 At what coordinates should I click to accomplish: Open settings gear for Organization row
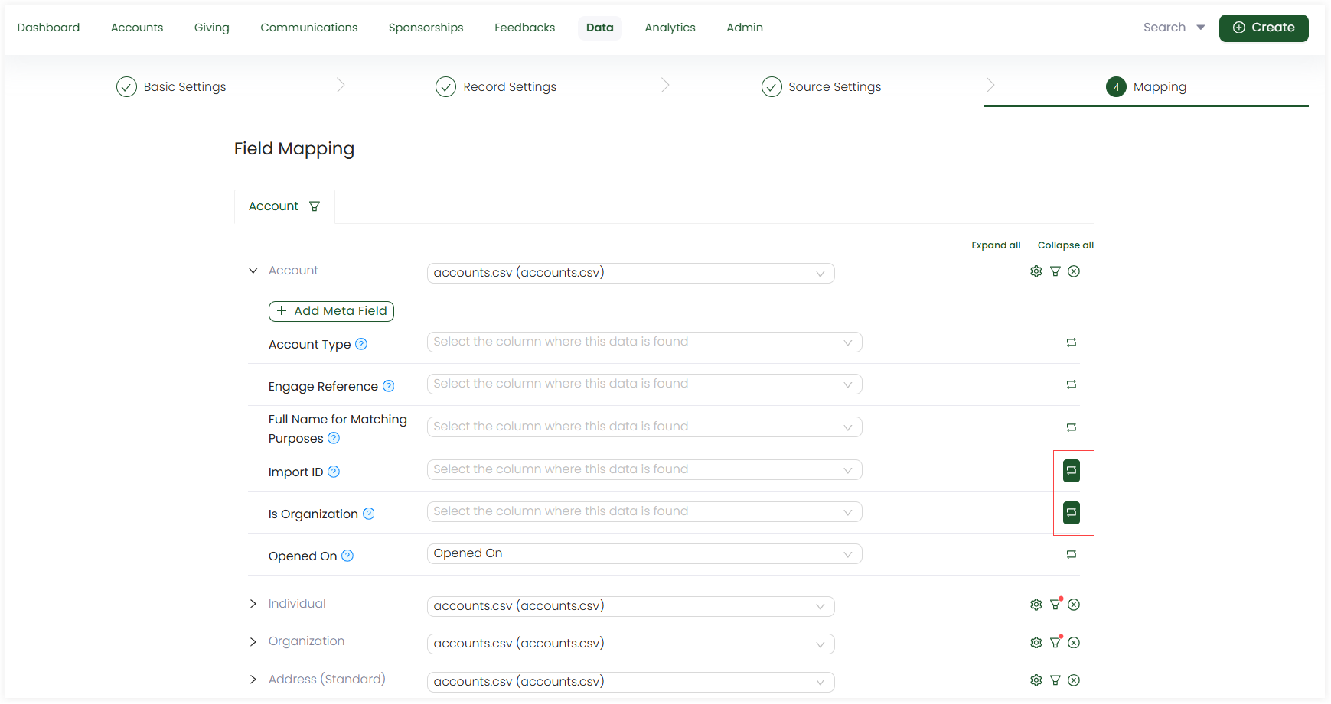(1036, 643)
